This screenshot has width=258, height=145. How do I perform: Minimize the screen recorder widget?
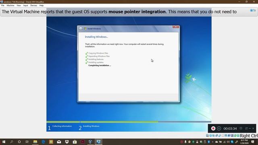point(250,128)
